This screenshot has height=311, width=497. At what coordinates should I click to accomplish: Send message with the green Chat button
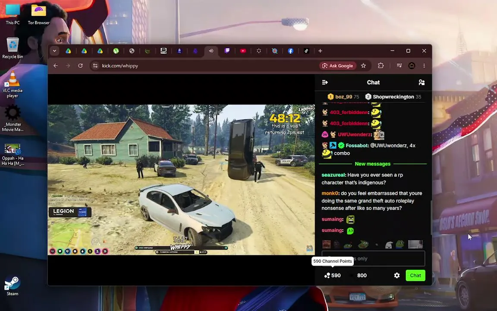415,276
